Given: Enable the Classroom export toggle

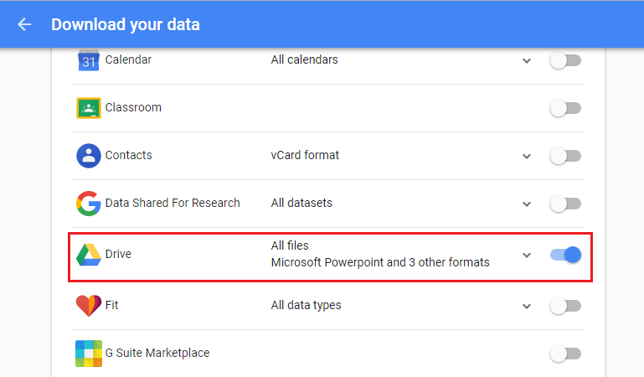Looking at the screenshot, I should point(565,108).
